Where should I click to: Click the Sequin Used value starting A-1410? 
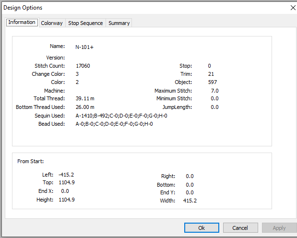pyautogui.click(x=121, y=116)
